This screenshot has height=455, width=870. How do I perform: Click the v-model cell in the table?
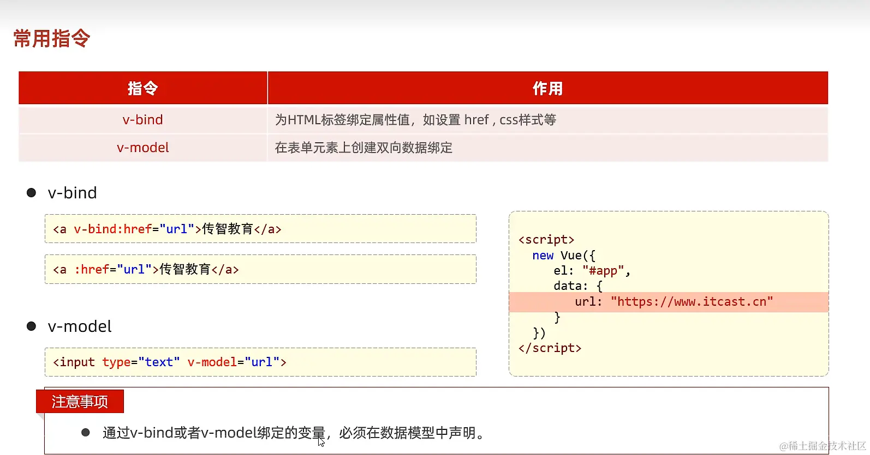click(143, 148)
